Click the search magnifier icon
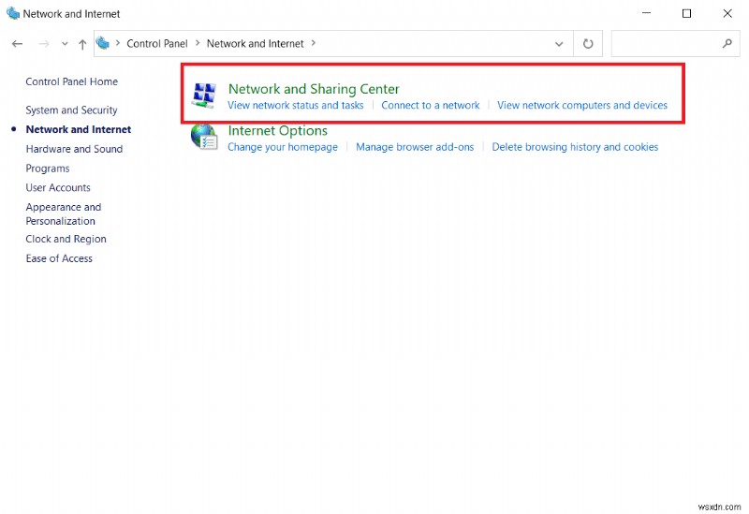The image size is (749, 514). pos(727,43)
